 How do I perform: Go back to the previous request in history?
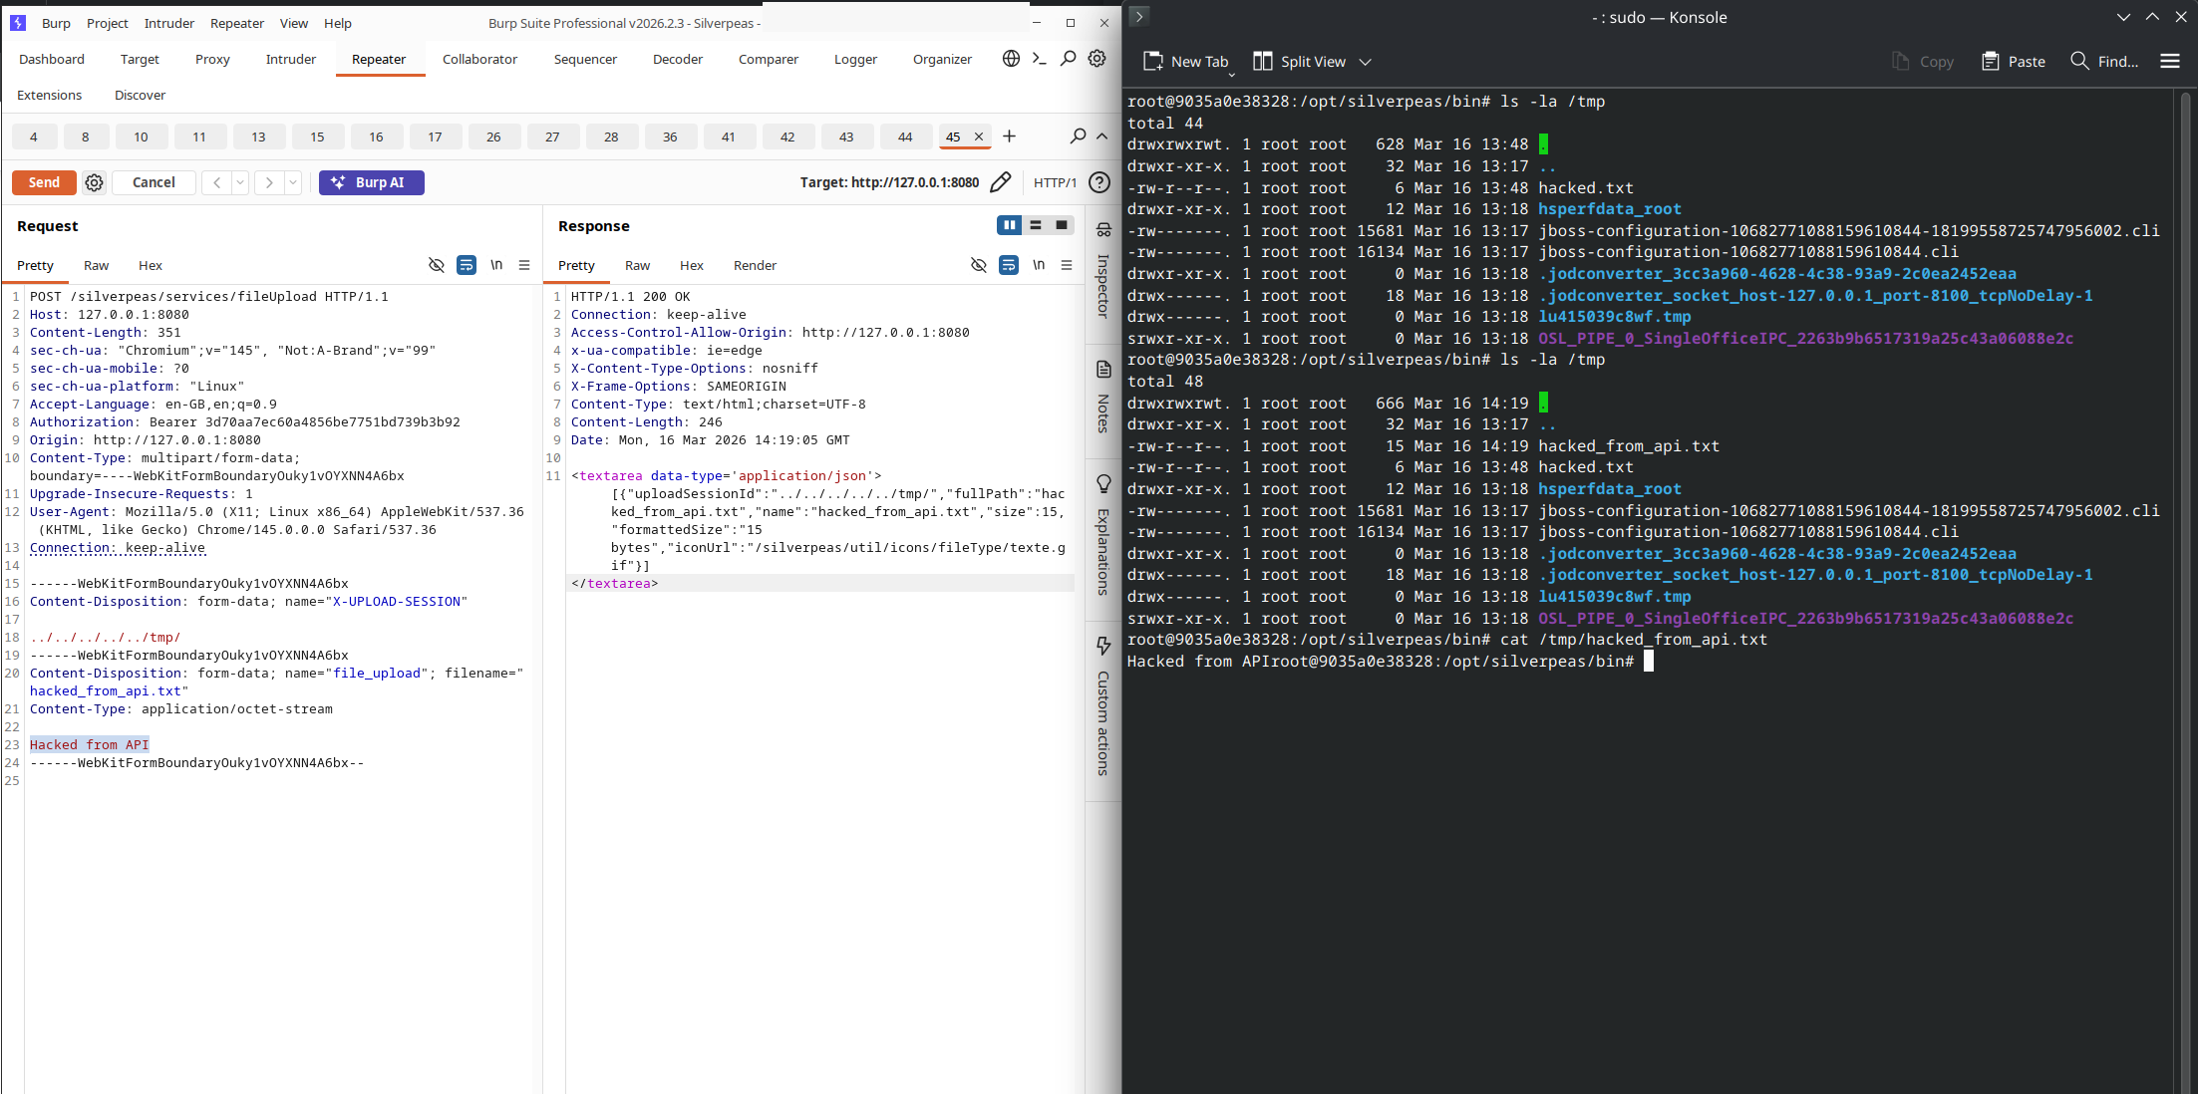click(x=216, y=182)
